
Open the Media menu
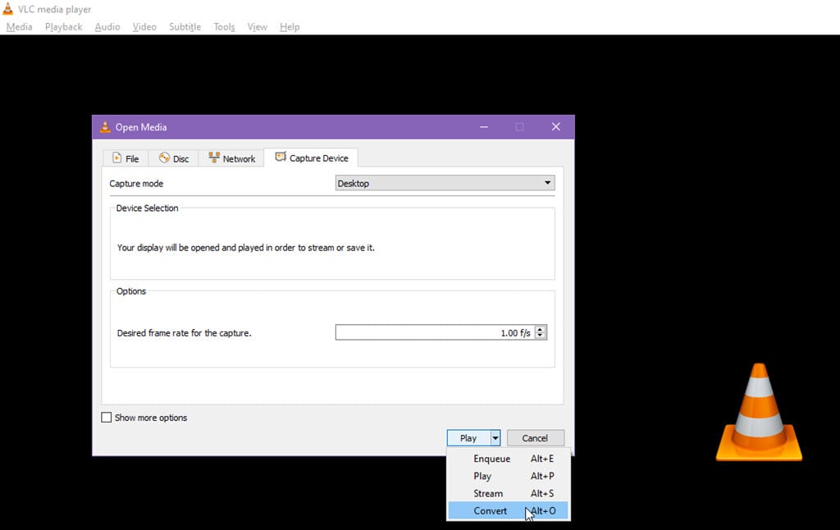20,27
